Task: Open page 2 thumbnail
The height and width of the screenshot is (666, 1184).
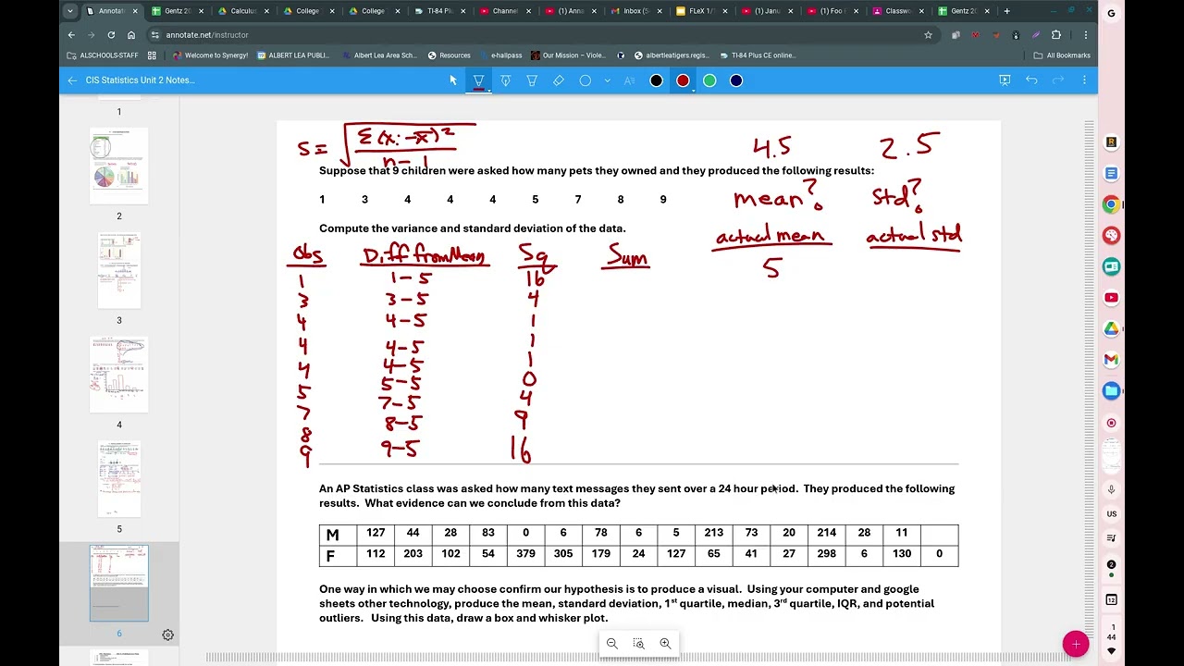Action: coord(118,166)
